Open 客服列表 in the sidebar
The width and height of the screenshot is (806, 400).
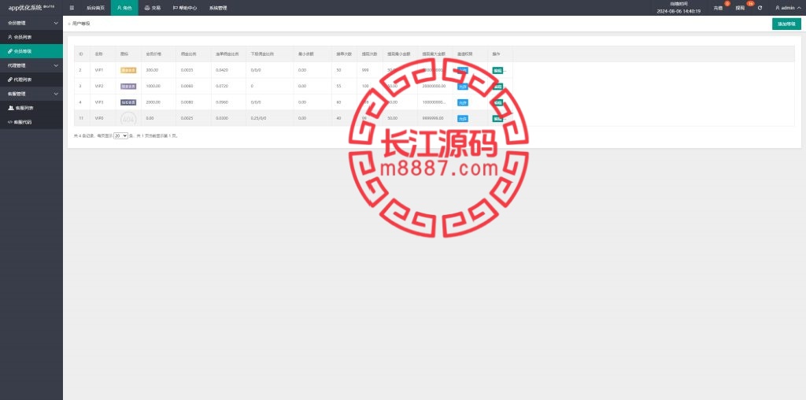click(x=31, y=108)
